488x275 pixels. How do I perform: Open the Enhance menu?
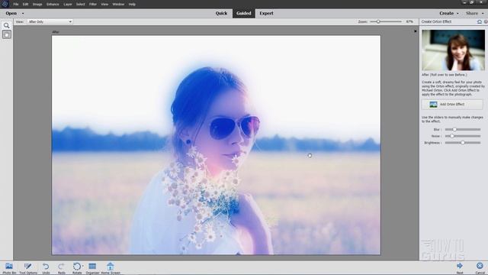[x=53, y=5]
